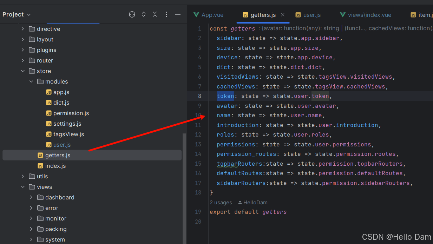Open the Project view dropdown

17,14
